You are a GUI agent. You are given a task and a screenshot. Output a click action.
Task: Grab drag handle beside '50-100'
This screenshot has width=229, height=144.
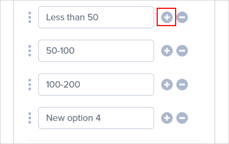(x=30, y=51)
